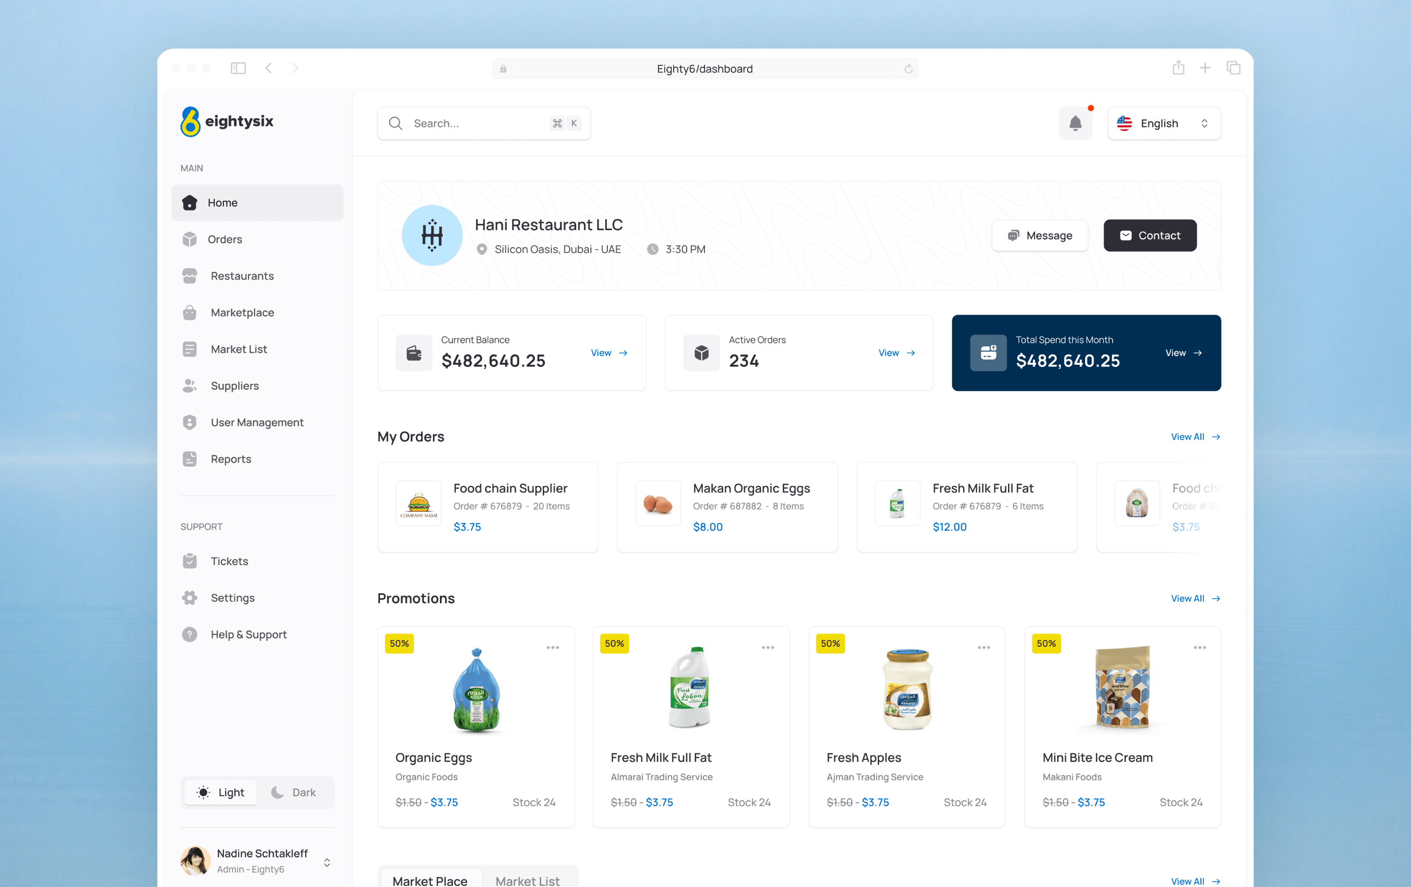Click the address bar lock icon

[503, 69]
